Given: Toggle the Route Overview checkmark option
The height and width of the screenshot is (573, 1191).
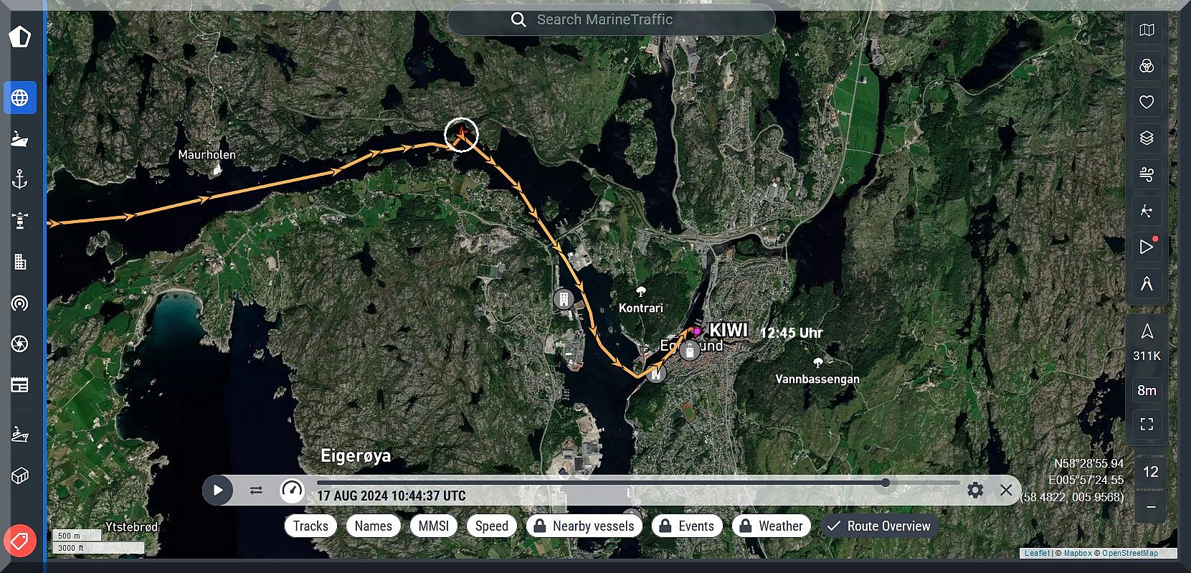Looking at the screenshot, I should 878,526.
